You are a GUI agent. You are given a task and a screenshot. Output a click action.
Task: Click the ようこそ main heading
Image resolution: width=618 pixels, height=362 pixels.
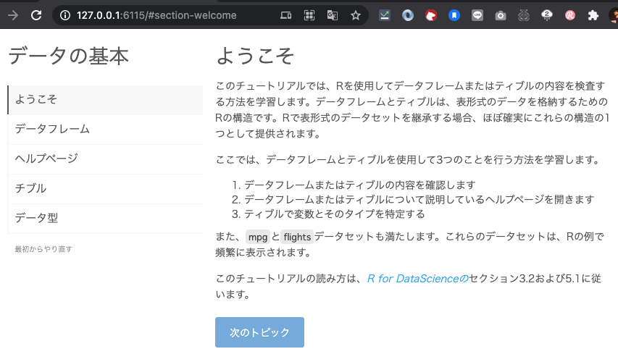click(255, 56)
